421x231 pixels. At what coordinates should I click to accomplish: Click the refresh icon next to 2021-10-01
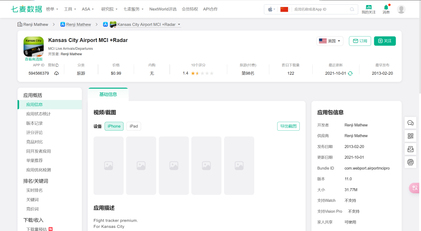[350, 73]
